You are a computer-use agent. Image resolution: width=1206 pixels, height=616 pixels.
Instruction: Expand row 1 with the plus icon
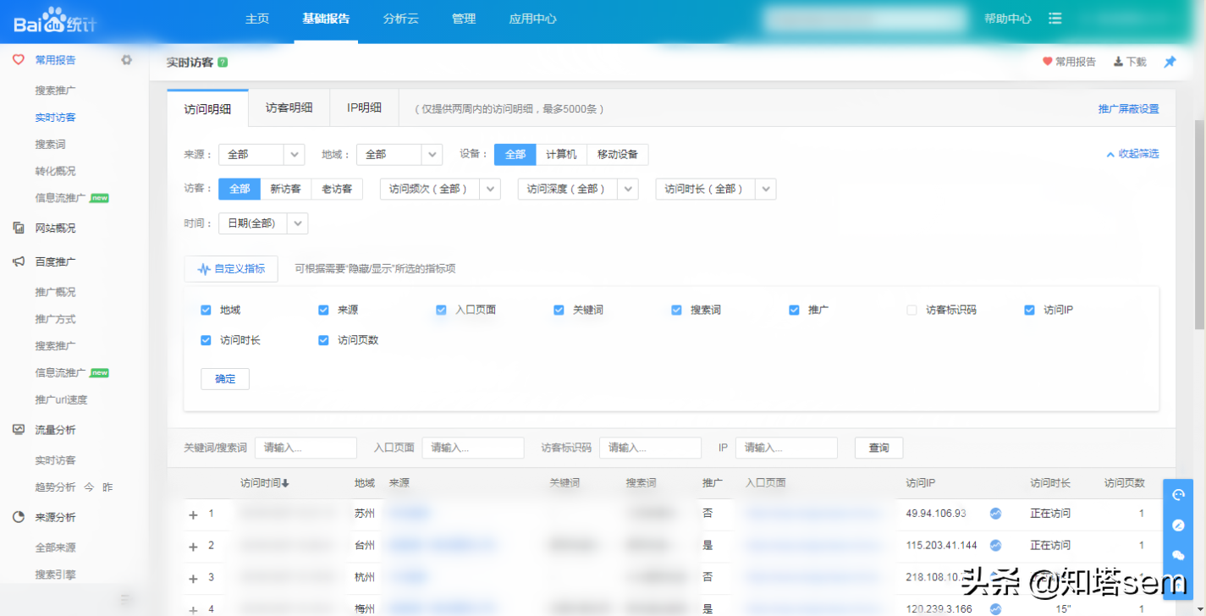point(193,514)
